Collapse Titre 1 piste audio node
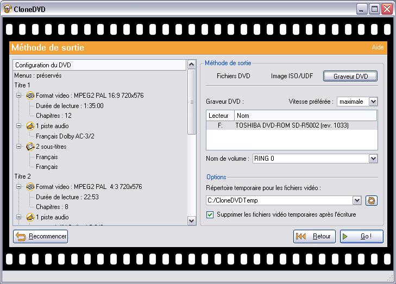The width and height of the screenshot is (396, 284). [x=18, y=126]
